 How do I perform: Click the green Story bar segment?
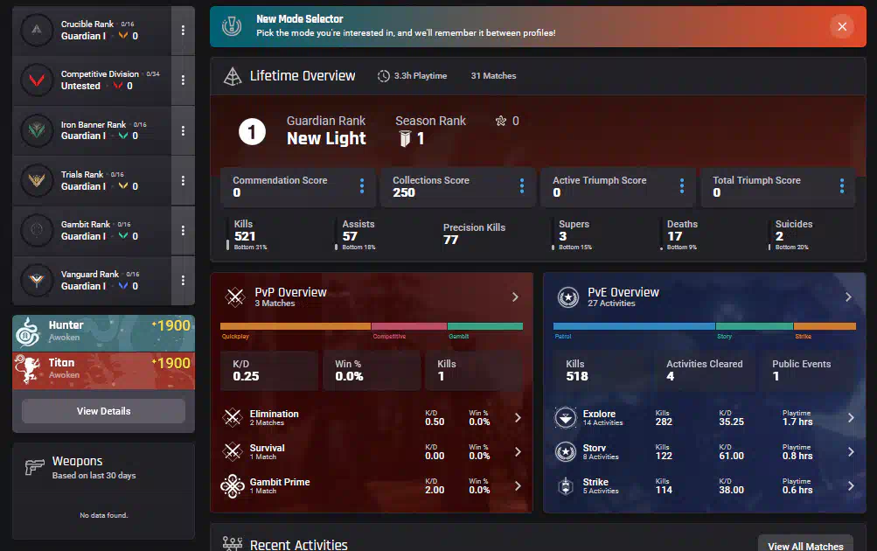(x=754, y=326)
